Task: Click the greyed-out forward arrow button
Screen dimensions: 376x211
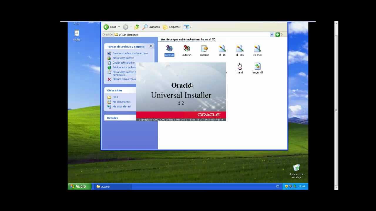Action: (125, 27)
